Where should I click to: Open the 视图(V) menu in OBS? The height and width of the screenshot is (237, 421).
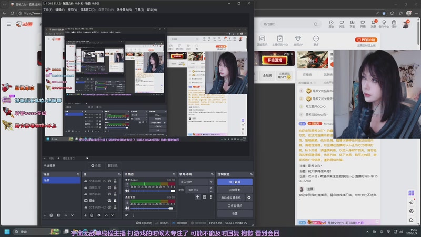pos(72,9)
